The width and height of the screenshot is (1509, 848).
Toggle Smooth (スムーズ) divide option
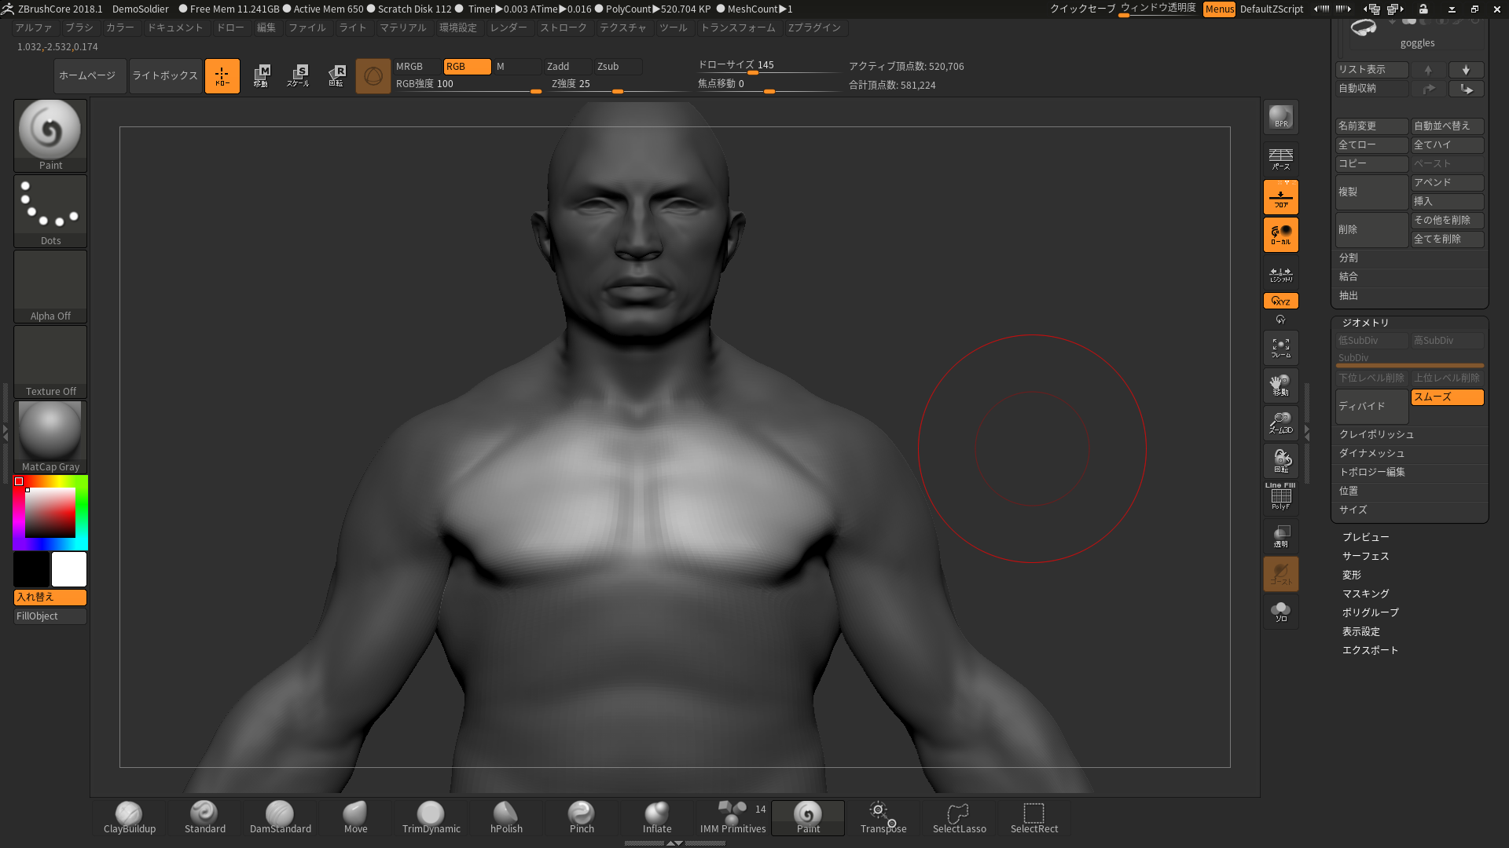[1448, 397]
